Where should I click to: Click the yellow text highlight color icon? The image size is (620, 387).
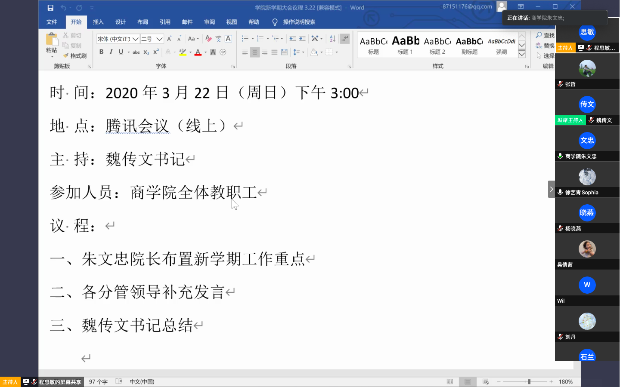pos(183,52)
